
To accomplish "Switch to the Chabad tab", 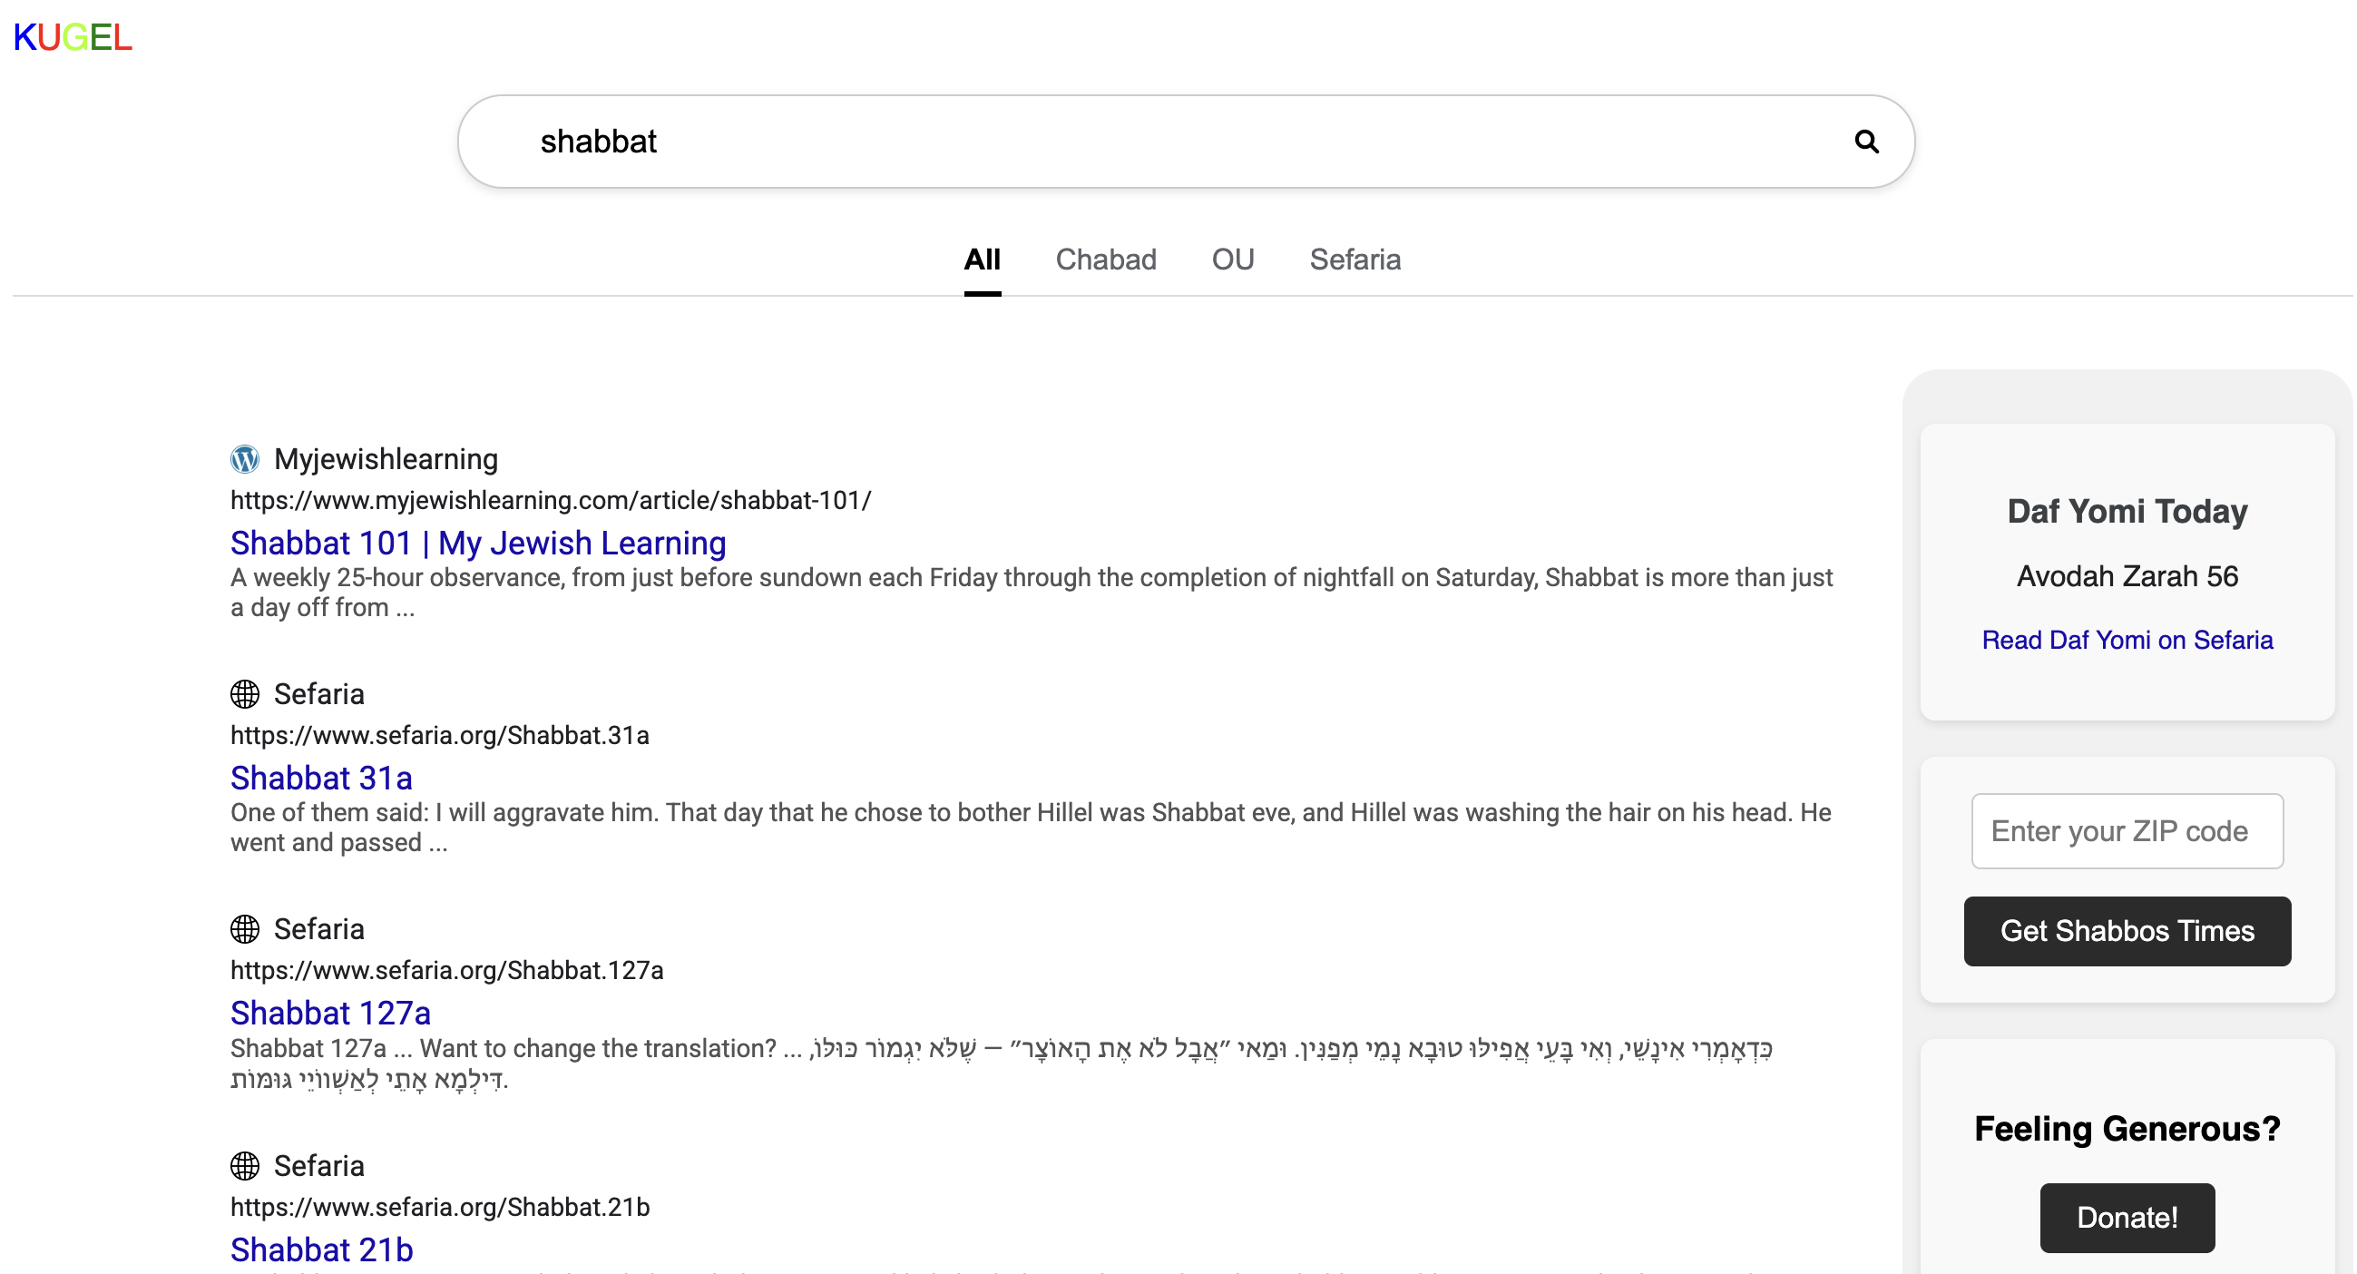I will [1105, 260].
